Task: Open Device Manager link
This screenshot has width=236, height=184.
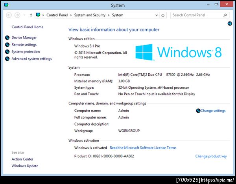Action: [x=24, y=38]
